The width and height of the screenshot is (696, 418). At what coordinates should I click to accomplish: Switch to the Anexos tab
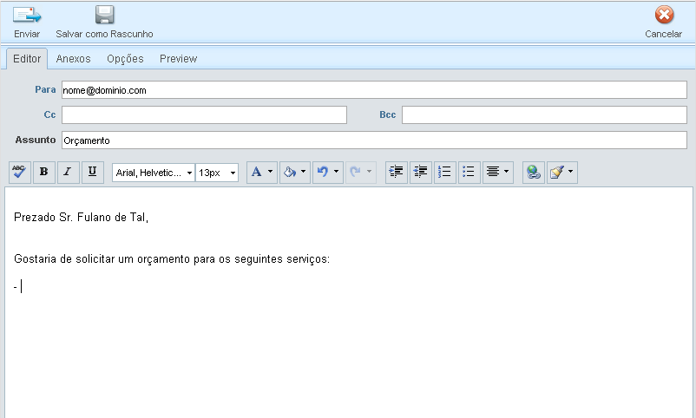click(74, 59)
